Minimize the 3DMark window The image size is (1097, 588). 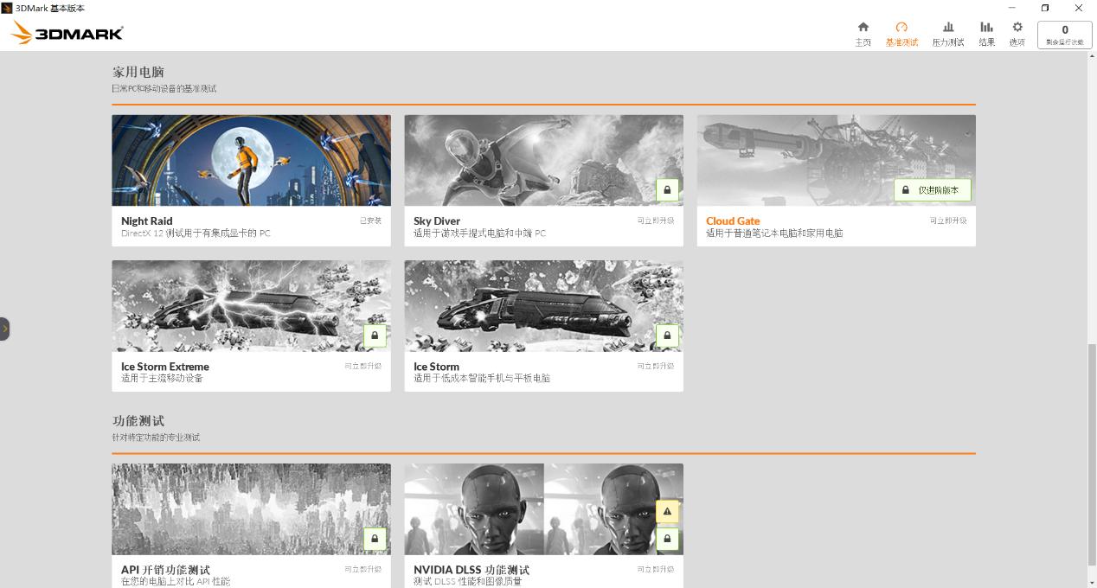pos(1011,8)
